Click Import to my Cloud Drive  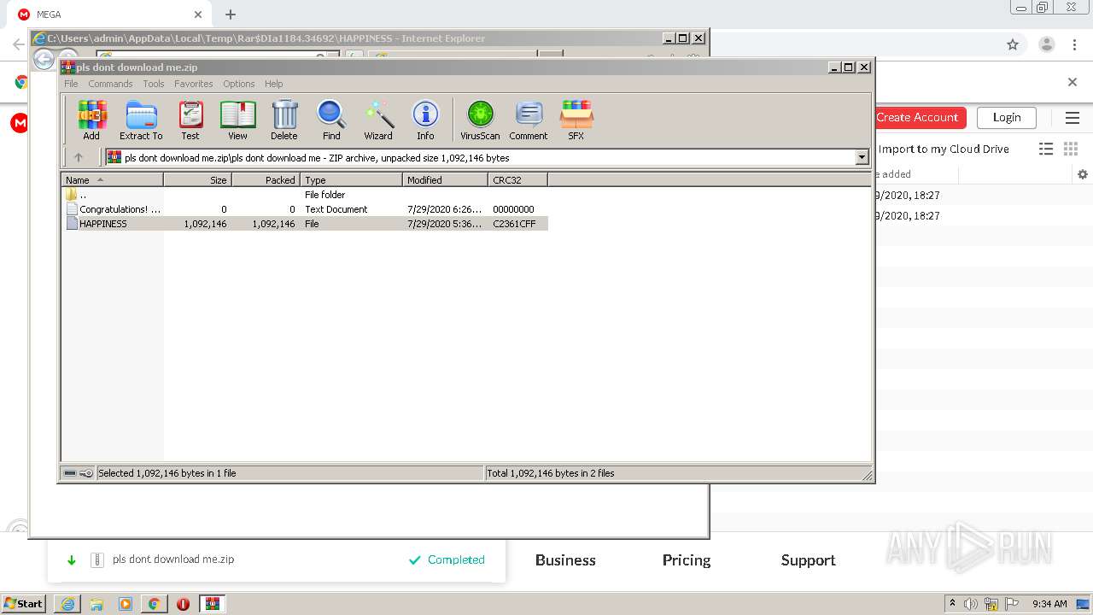click(x=944, y=149)
